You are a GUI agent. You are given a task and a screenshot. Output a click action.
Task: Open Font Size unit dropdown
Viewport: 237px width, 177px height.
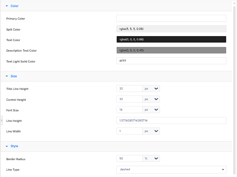click(x=151, y=110)
